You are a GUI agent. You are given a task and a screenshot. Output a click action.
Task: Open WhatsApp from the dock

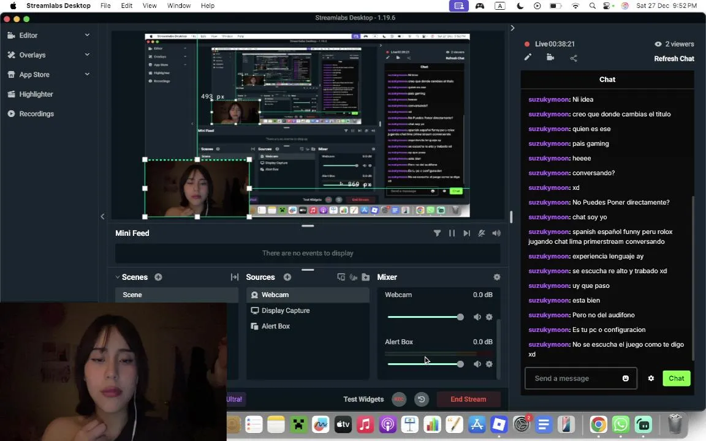(x=621, y=424)
